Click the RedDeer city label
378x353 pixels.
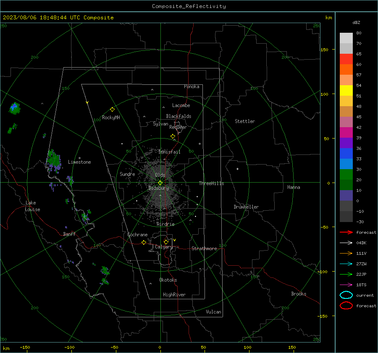178,127
